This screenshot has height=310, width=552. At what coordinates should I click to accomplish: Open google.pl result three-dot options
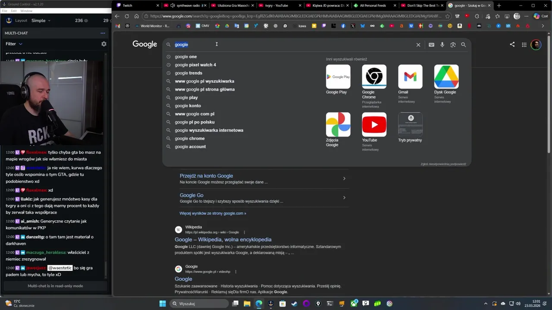pyautogui.click(x=235, y=272)
